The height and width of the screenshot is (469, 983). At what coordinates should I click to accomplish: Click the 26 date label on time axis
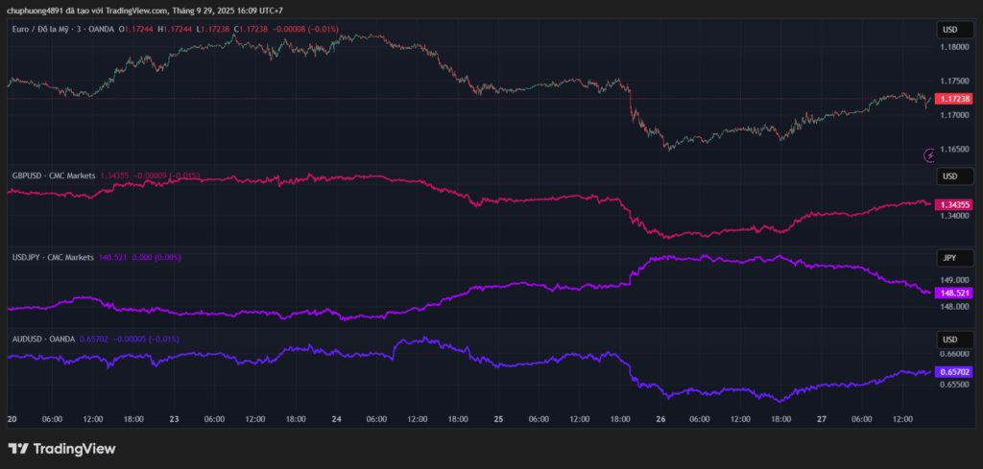click(660, 419)
